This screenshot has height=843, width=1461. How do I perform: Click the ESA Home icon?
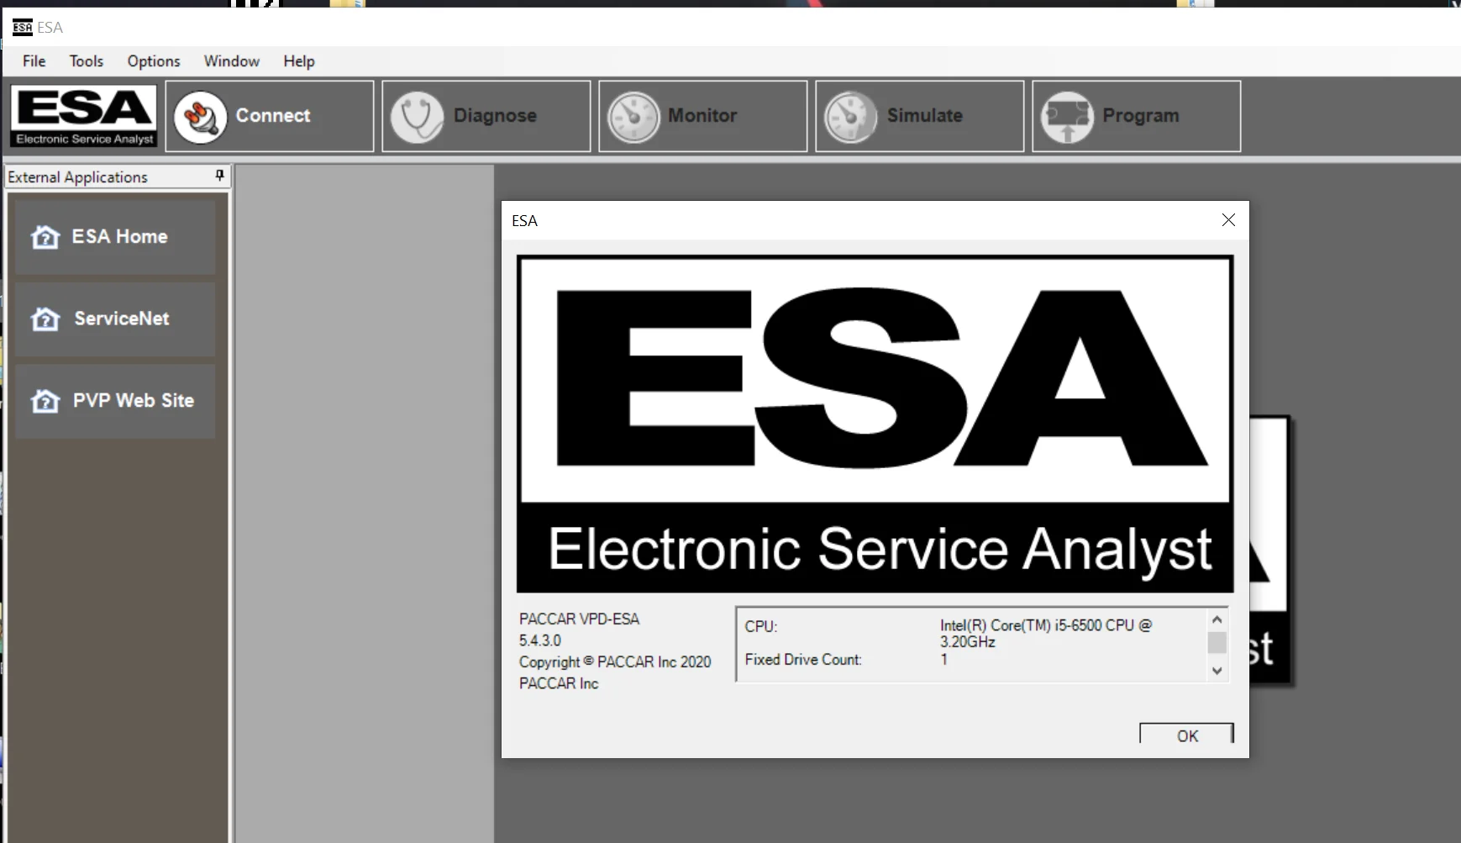pyautogui.click(x=115, y=236)
